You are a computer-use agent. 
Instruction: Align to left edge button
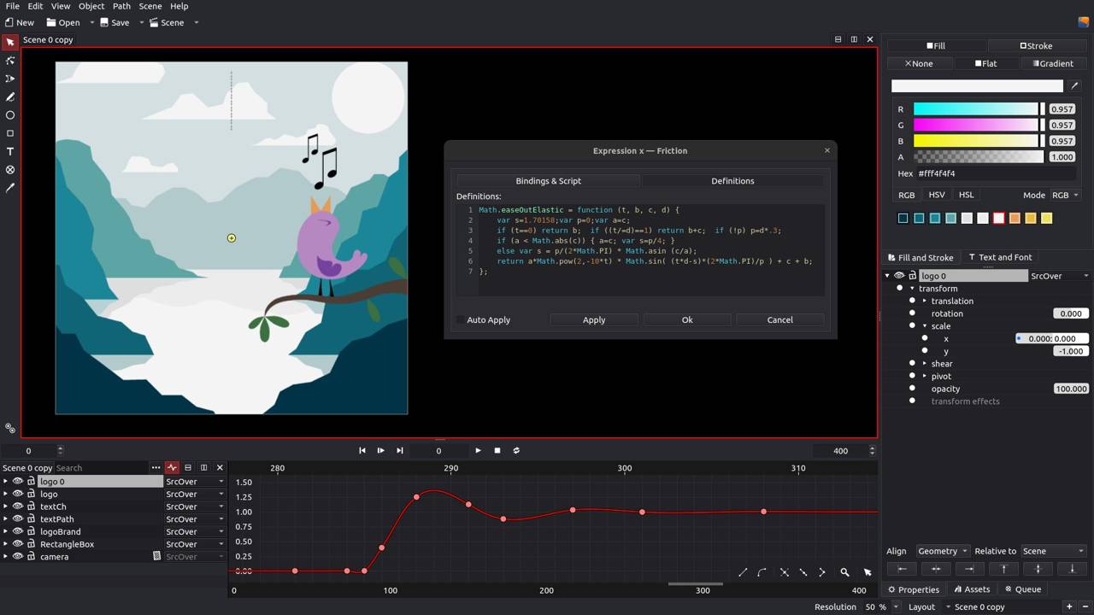tap(901, 569)
